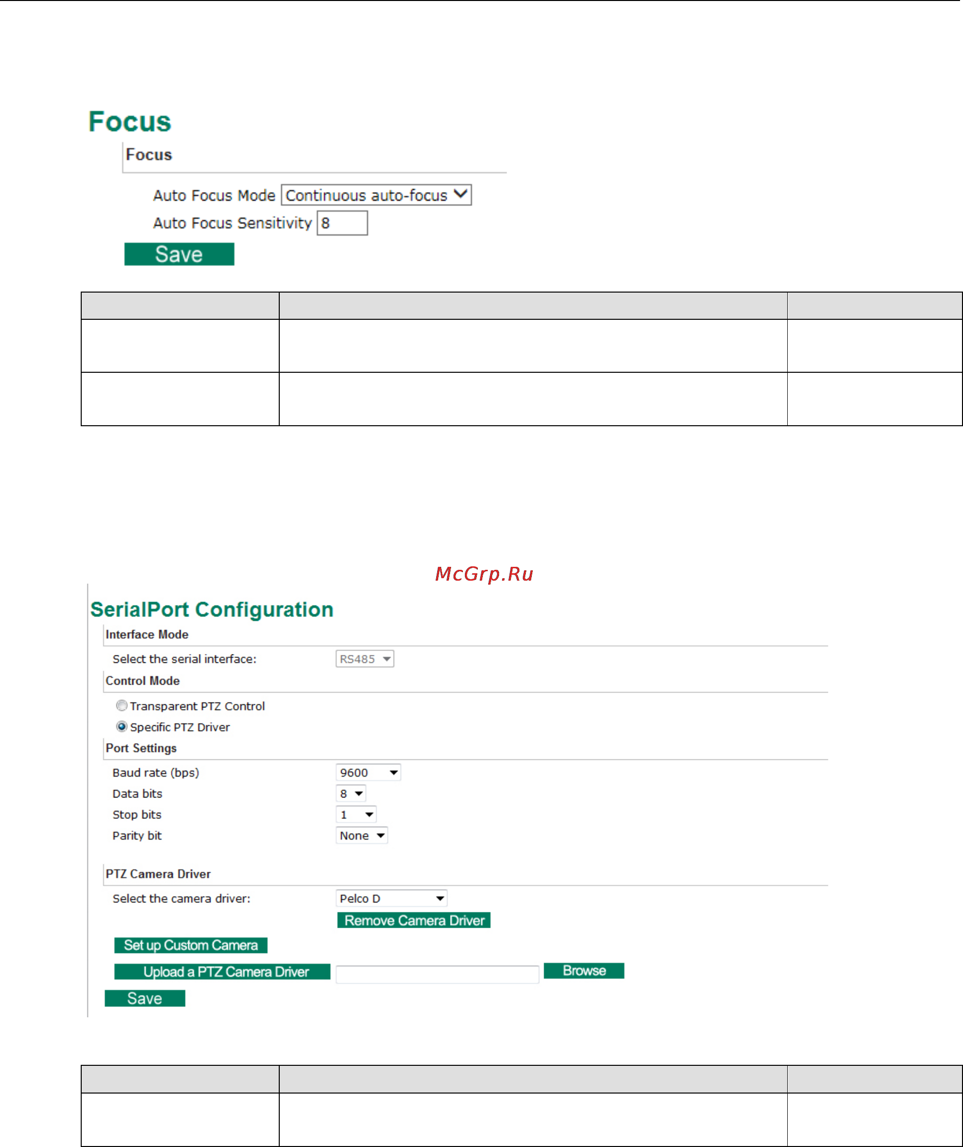This screenshot has width=963, height=1147.
Task: Save the Focus settings
Action: pyautogui.click(x=179, y=254)
